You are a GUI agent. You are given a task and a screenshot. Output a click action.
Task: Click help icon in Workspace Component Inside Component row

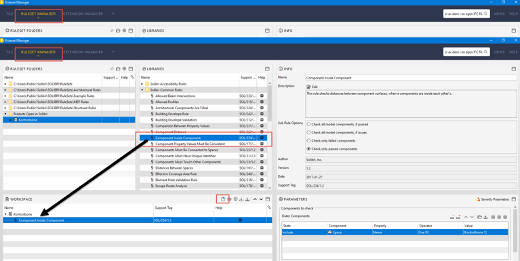pos(241,220)
